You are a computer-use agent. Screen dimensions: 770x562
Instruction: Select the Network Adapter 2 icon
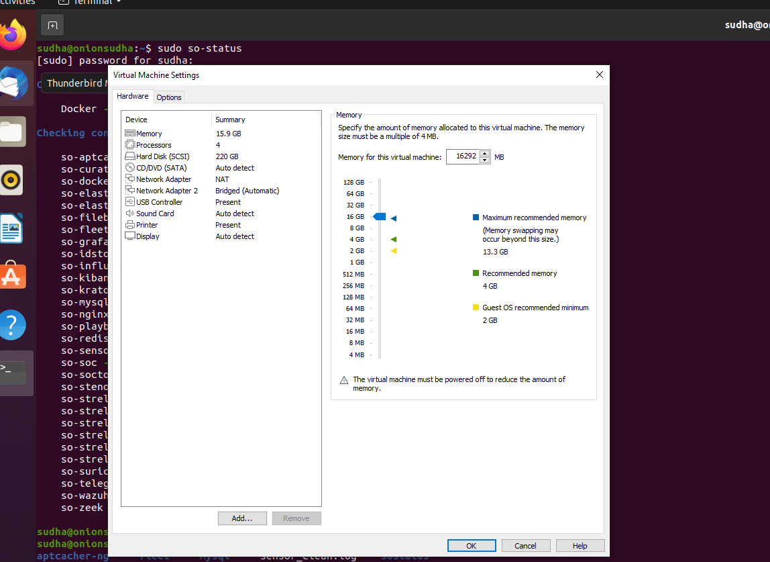pyautogui.click(x=129, y=190)
